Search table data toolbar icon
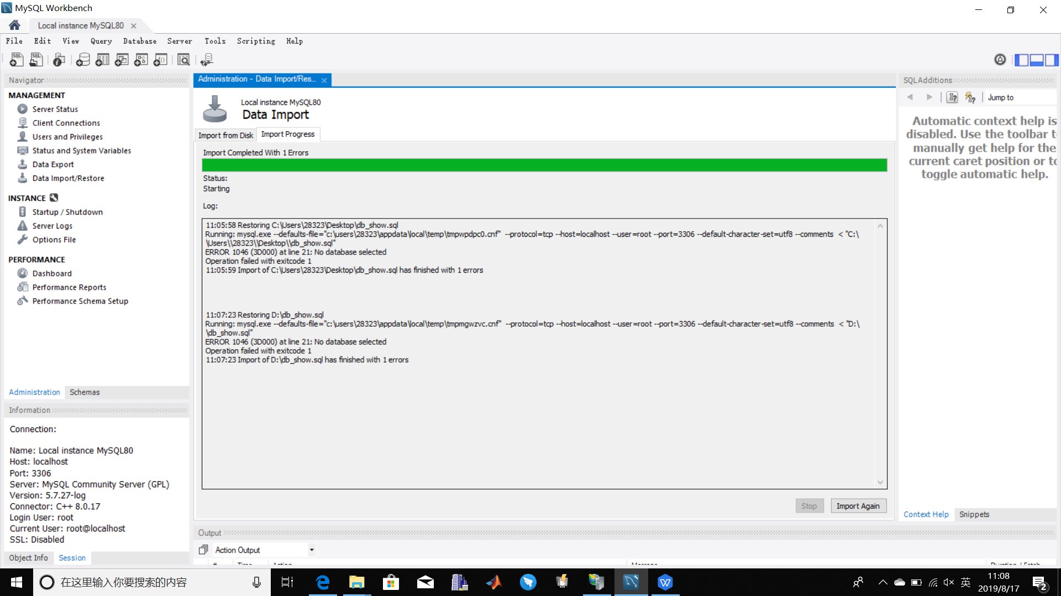Screen dimensions: 1061x596 [183, 60]
